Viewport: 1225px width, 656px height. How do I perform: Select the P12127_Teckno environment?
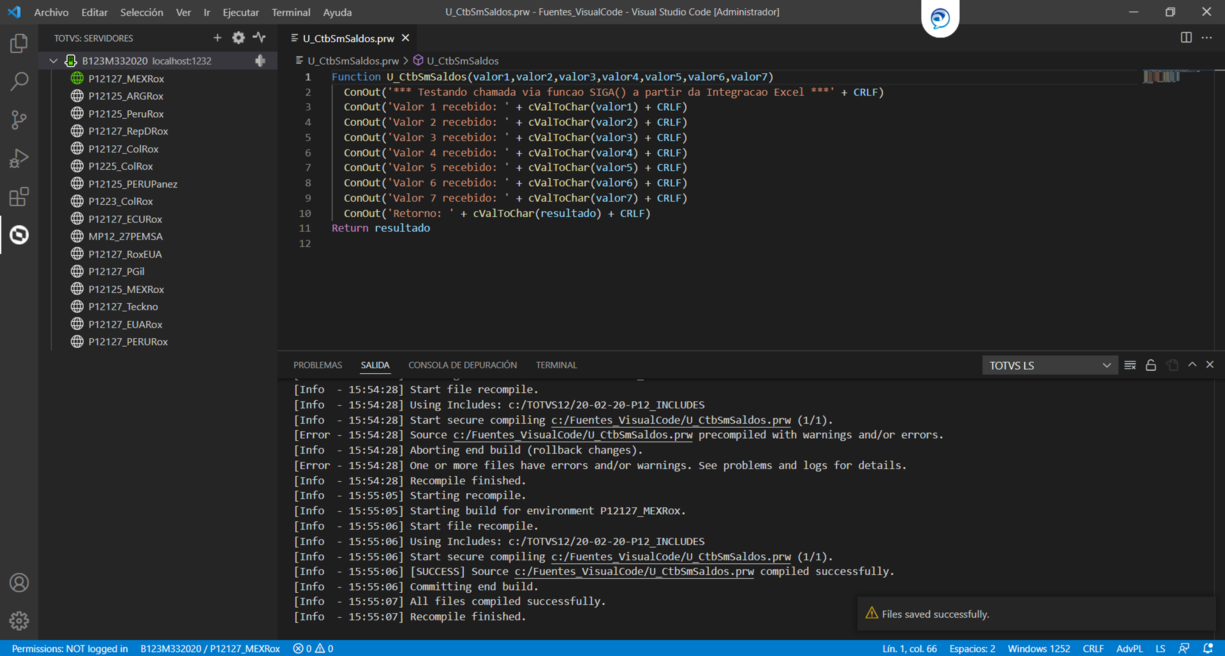pyautogui.click(x=122, y=307)
